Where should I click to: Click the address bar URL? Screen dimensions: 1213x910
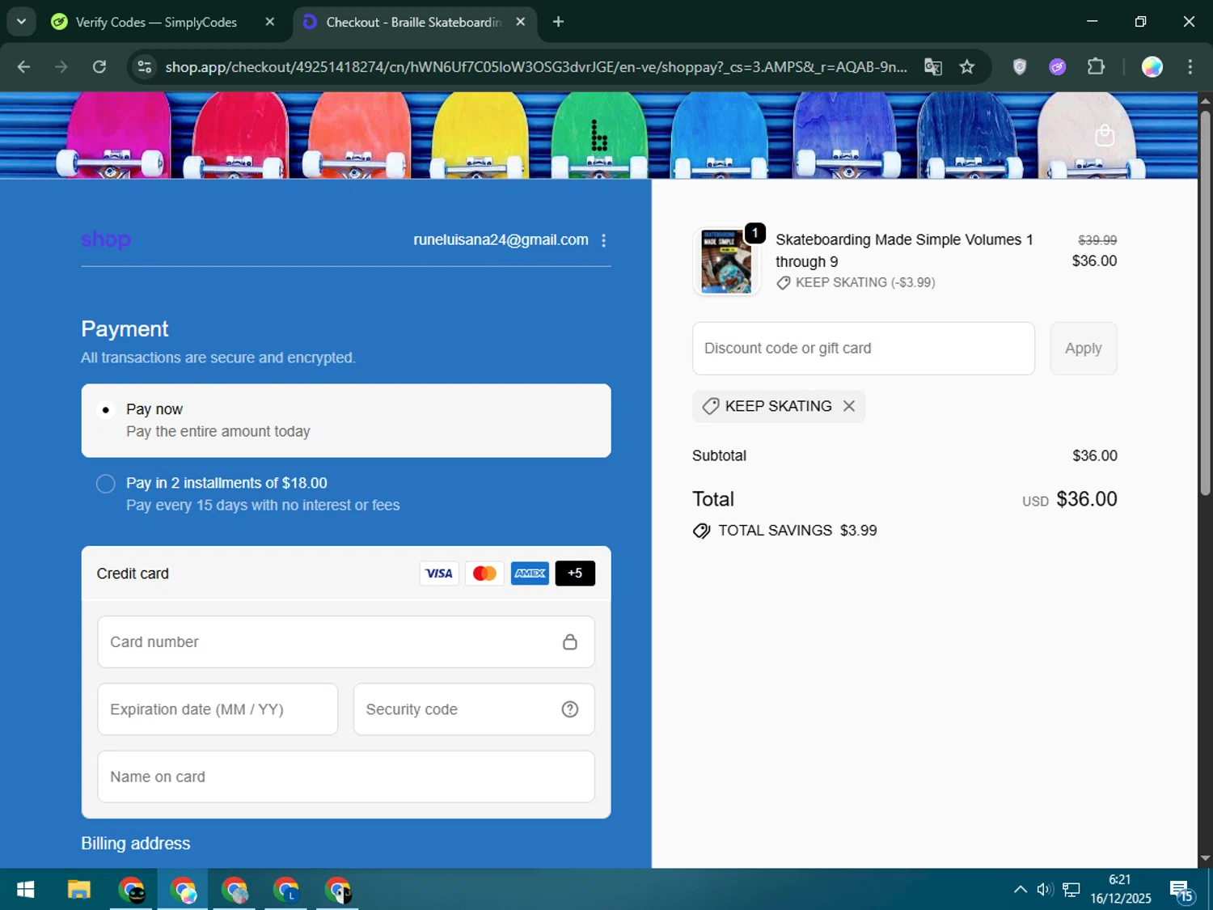click(x=536, y=67)
